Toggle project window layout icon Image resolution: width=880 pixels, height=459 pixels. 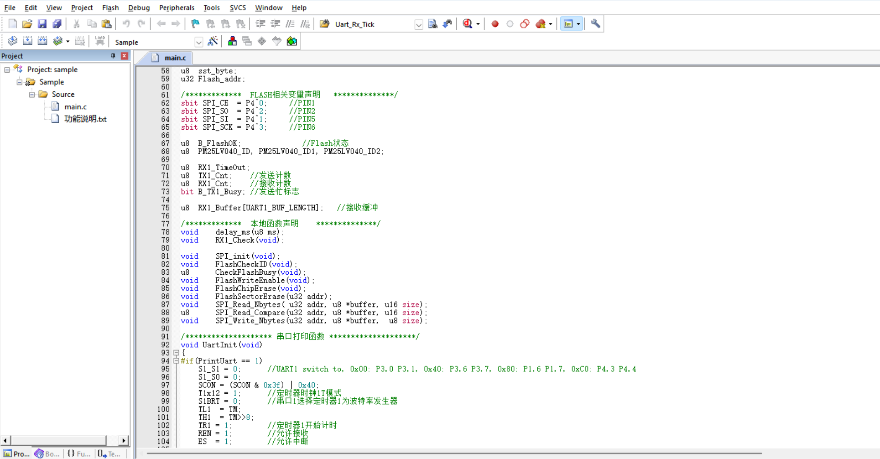click(x=568, y=24)
